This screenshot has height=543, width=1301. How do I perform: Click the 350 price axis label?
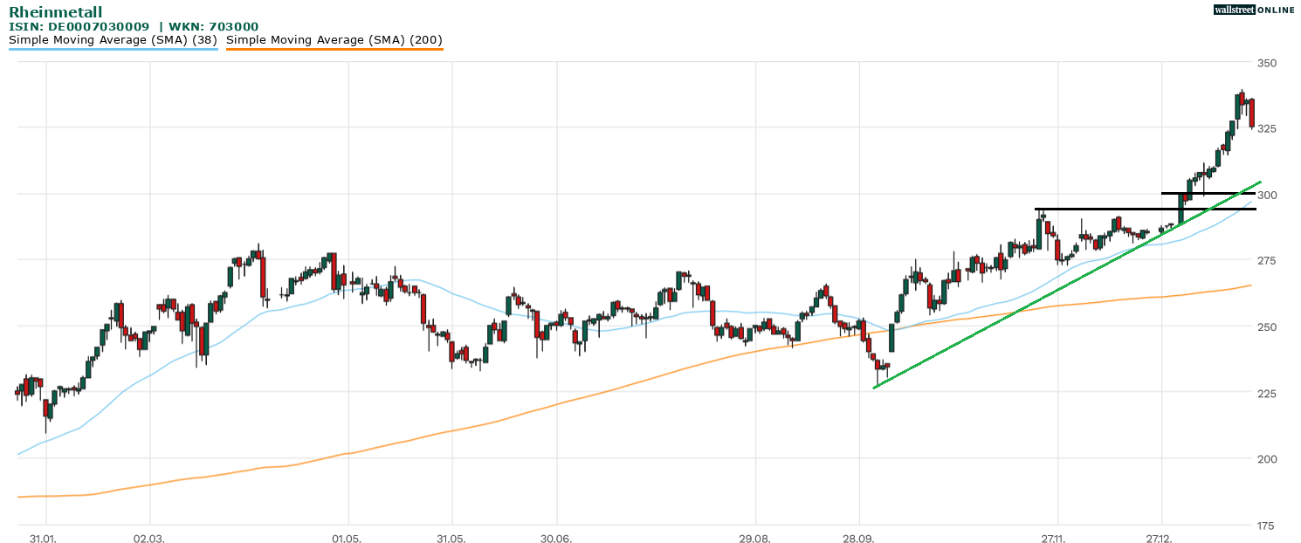[1267, 63]
